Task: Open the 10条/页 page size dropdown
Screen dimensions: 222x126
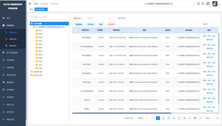Action: [x=142, y=118]
